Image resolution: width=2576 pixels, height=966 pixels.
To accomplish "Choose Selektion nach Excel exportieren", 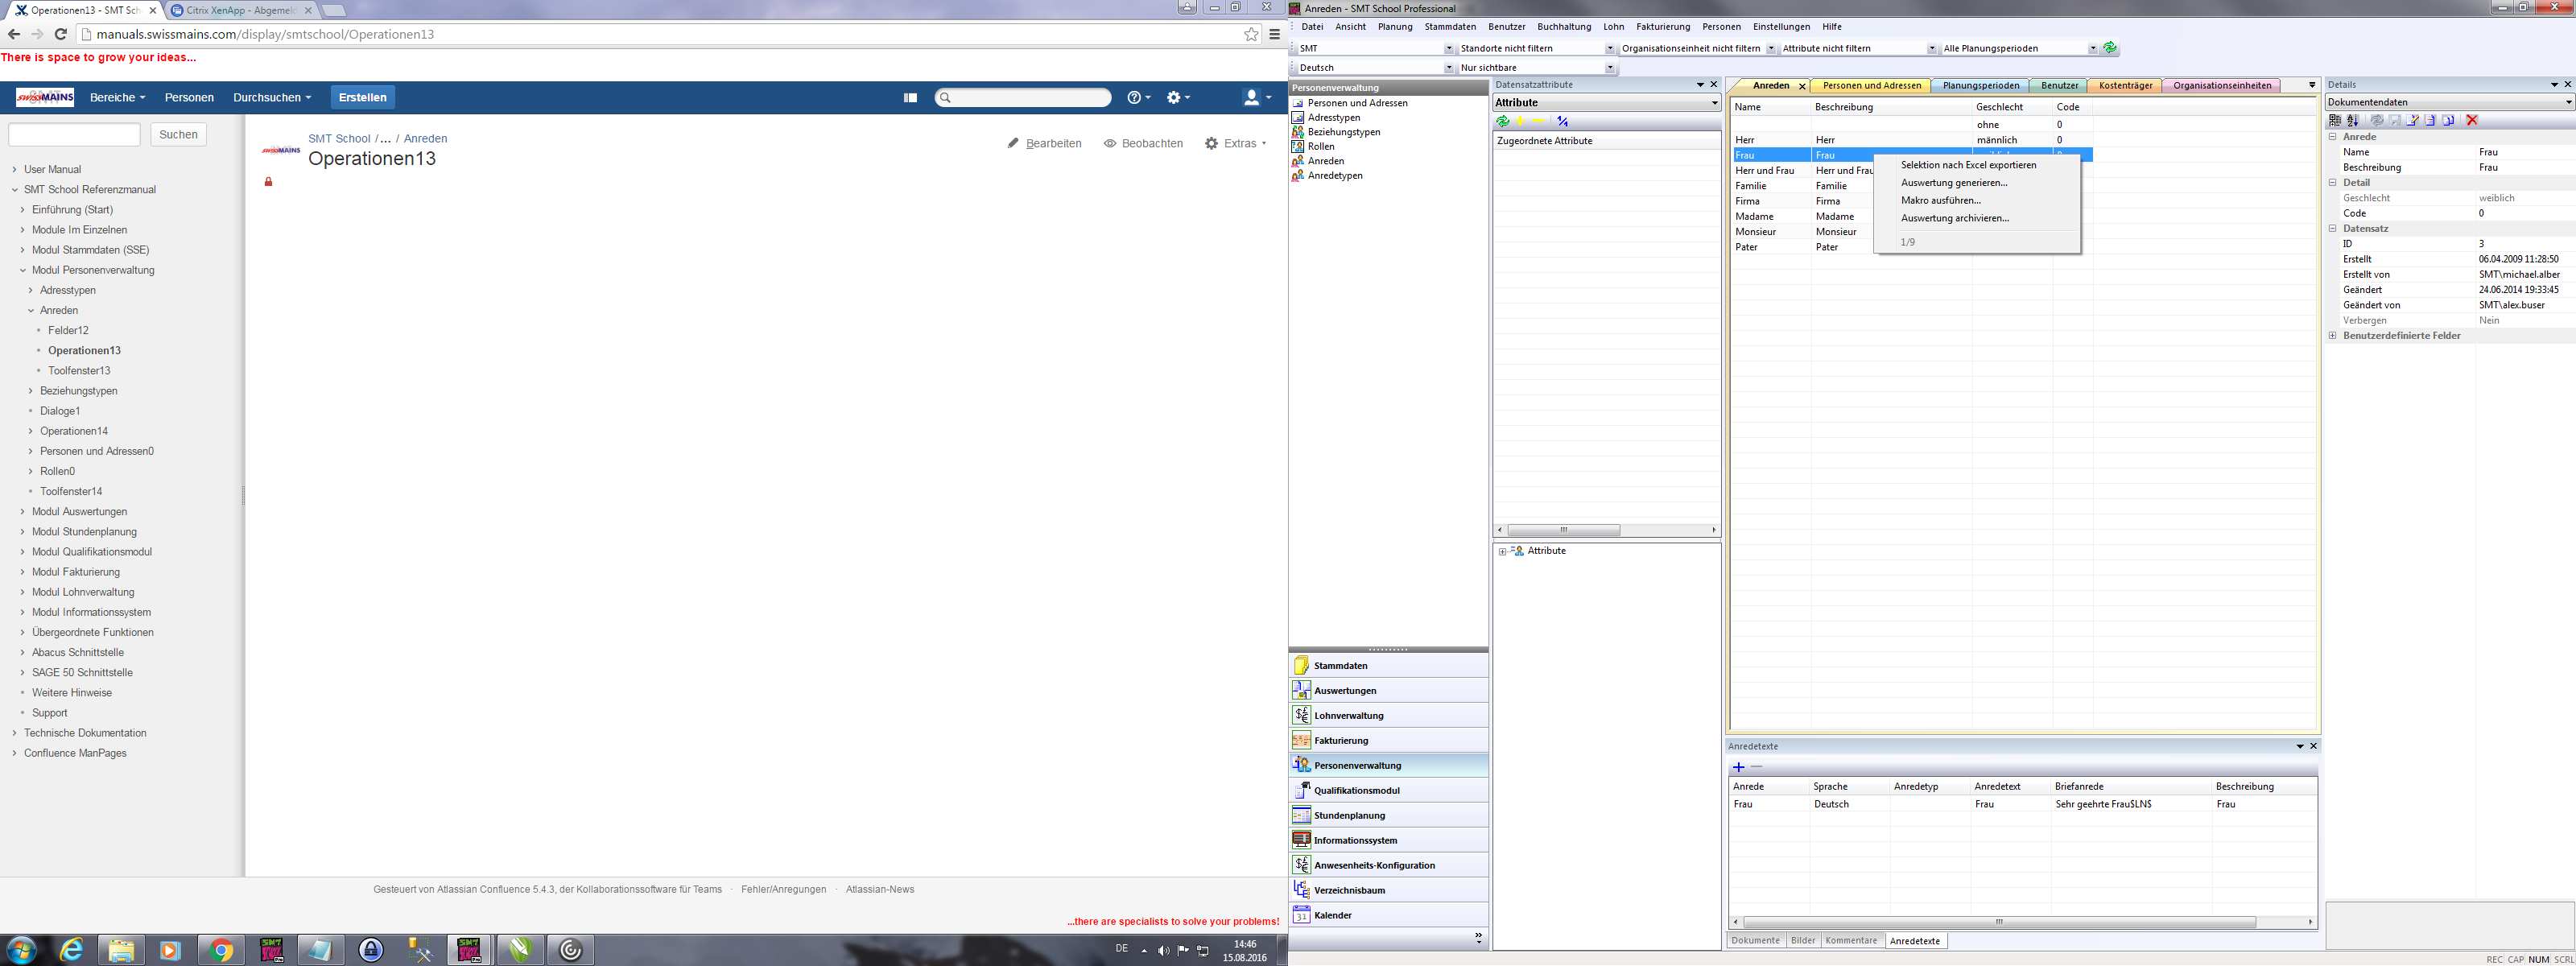I will tap(1967, 165).
